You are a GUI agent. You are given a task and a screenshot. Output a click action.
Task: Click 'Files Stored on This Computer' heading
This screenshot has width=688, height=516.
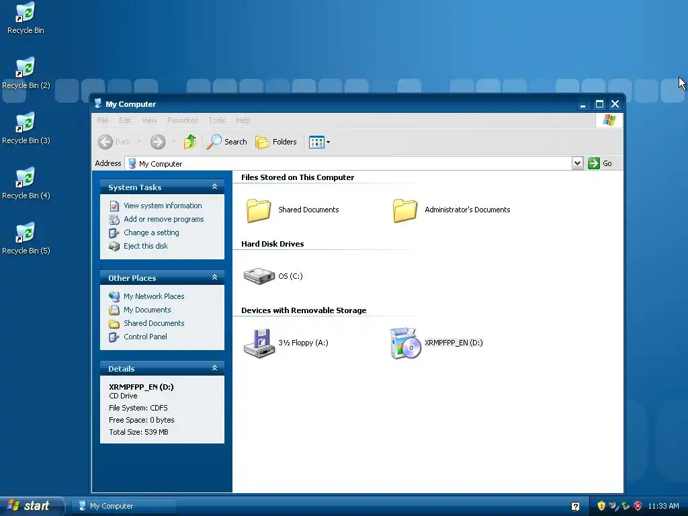(x=298, y=177)
